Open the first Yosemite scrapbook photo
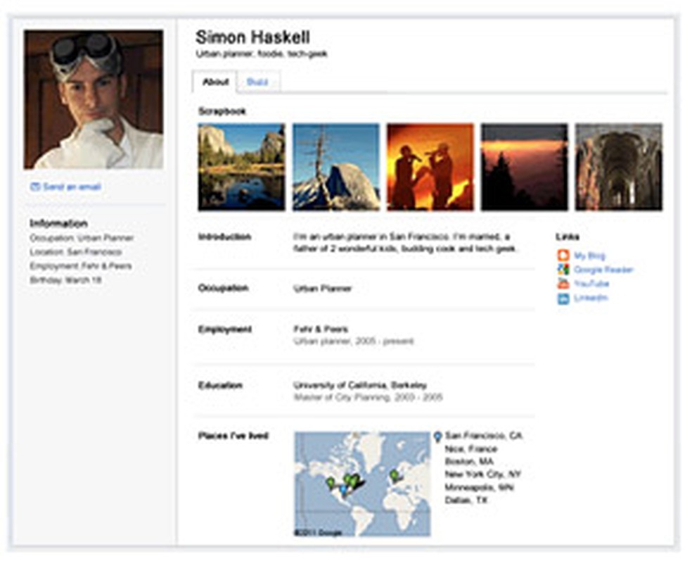The width and height of the screenshot is (692, 566). pos(241,167)
